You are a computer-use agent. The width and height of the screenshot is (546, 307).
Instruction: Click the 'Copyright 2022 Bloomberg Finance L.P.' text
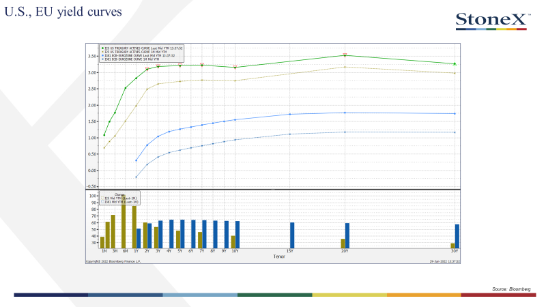pos(113,261)
